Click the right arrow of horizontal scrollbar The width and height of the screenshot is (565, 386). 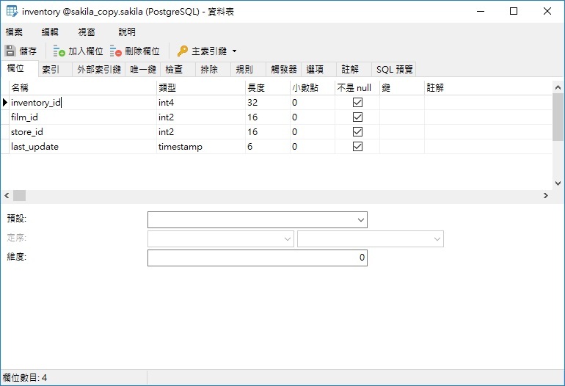coord(545,196)
